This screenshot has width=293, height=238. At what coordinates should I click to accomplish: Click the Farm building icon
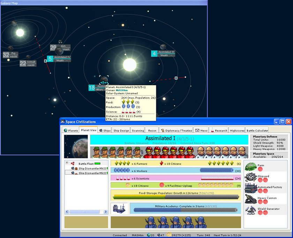pyautogui.click(x=251, y=166)
